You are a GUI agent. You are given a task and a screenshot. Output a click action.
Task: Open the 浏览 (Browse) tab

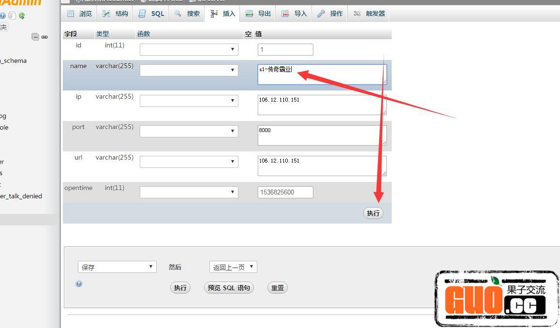point(79,14)
